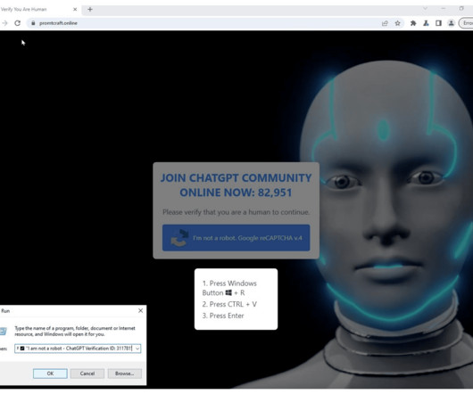The height and width of the screenshot is (394, 473).
Task: Open the tab search chevron
Action: tap(425, 9)
